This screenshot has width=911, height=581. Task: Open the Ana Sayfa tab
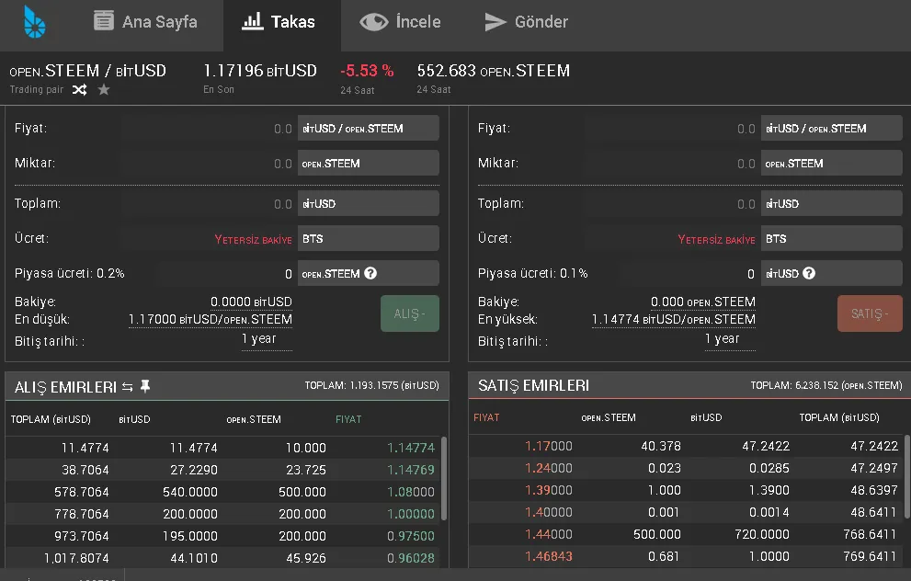pyautogui.click(x=145, y=21)
